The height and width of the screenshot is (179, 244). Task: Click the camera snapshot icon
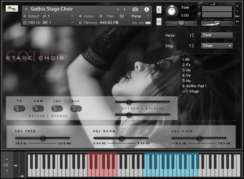135,9
